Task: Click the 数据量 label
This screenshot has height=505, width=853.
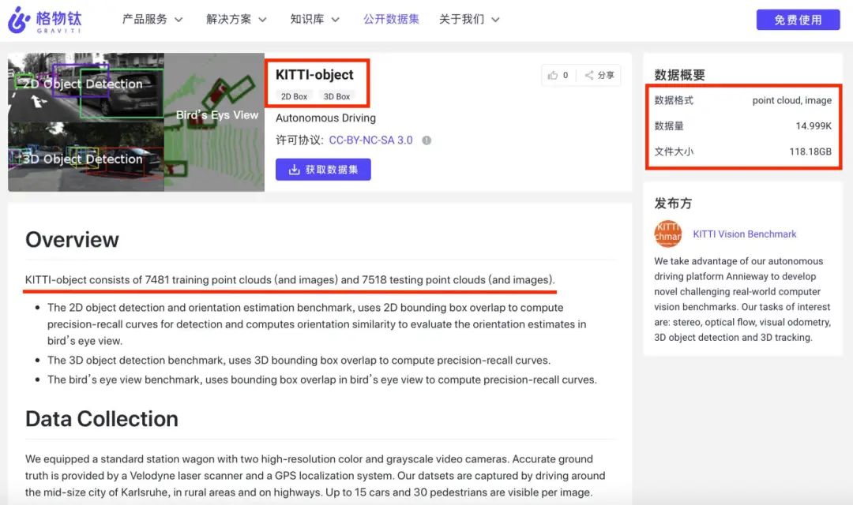Action: click(669, 126)
